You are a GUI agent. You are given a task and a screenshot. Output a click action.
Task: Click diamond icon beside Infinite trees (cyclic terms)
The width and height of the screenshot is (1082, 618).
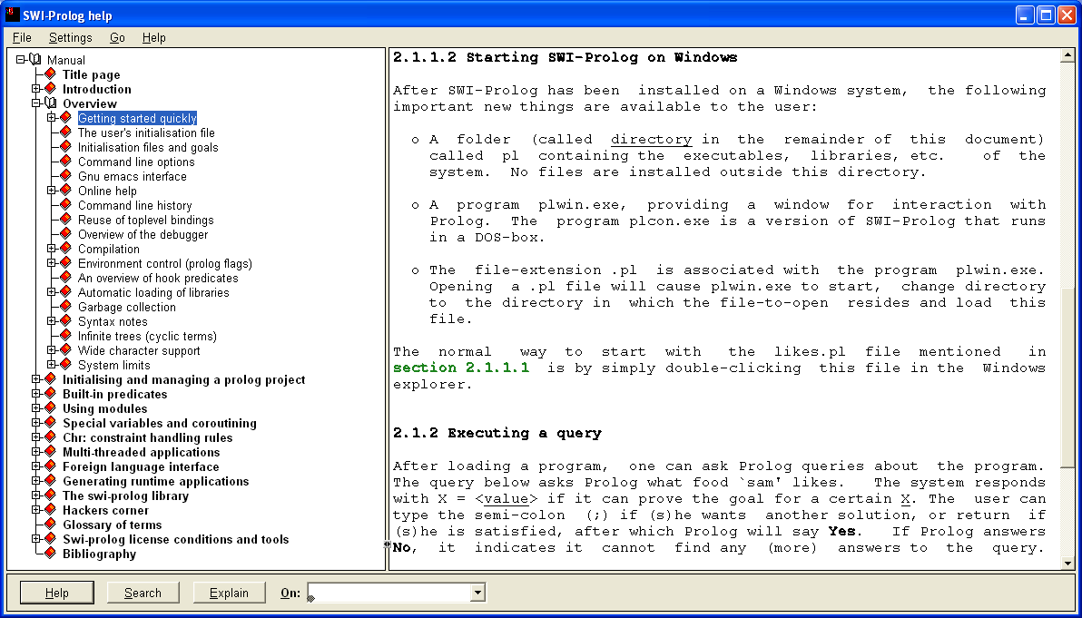[65, 335]
